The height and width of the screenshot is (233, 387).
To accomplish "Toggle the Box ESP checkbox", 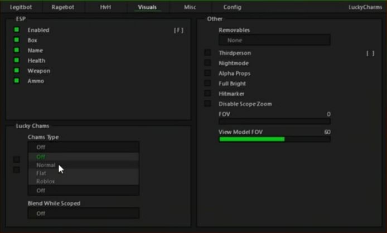I will (x=17, y=40).
